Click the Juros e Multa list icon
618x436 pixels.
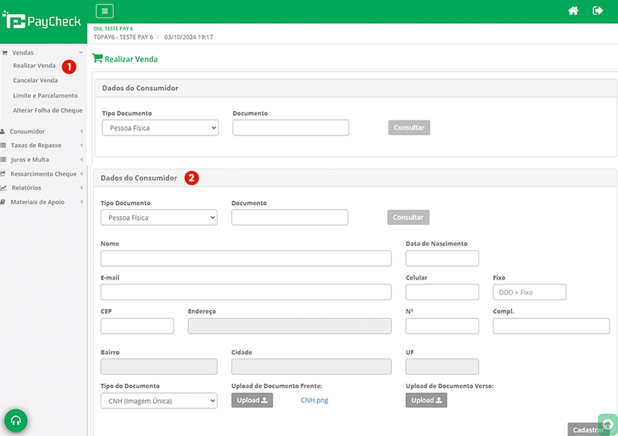pyautogui.click(x=3, y=159)
